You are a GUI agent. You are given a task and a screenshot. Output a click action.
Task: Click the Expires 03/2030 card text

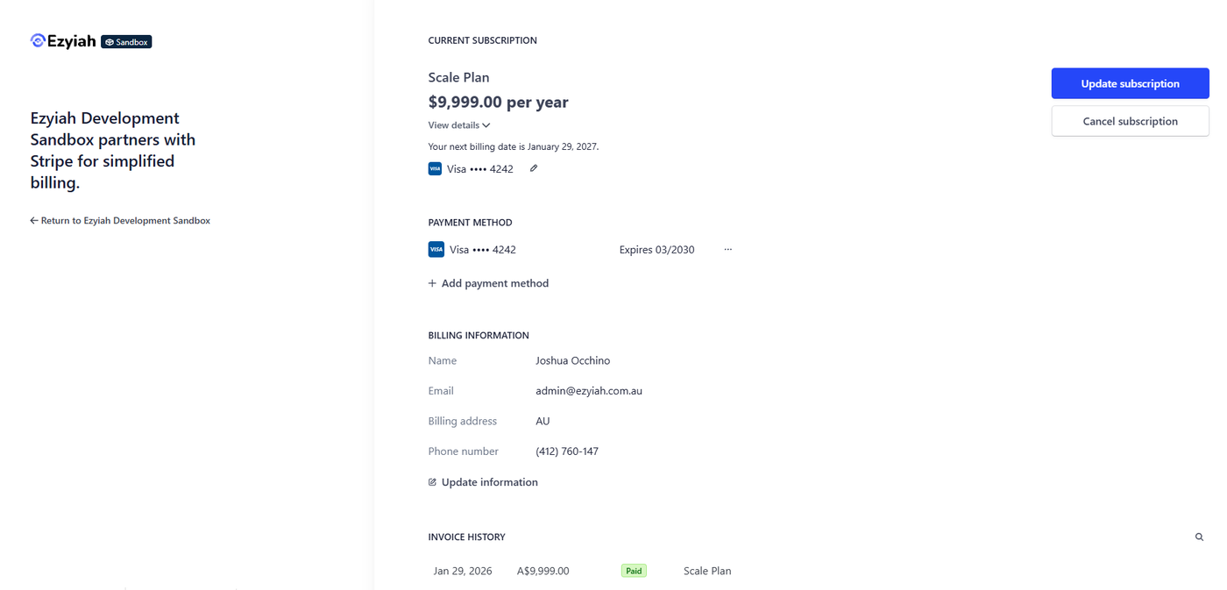click(656, 250)
